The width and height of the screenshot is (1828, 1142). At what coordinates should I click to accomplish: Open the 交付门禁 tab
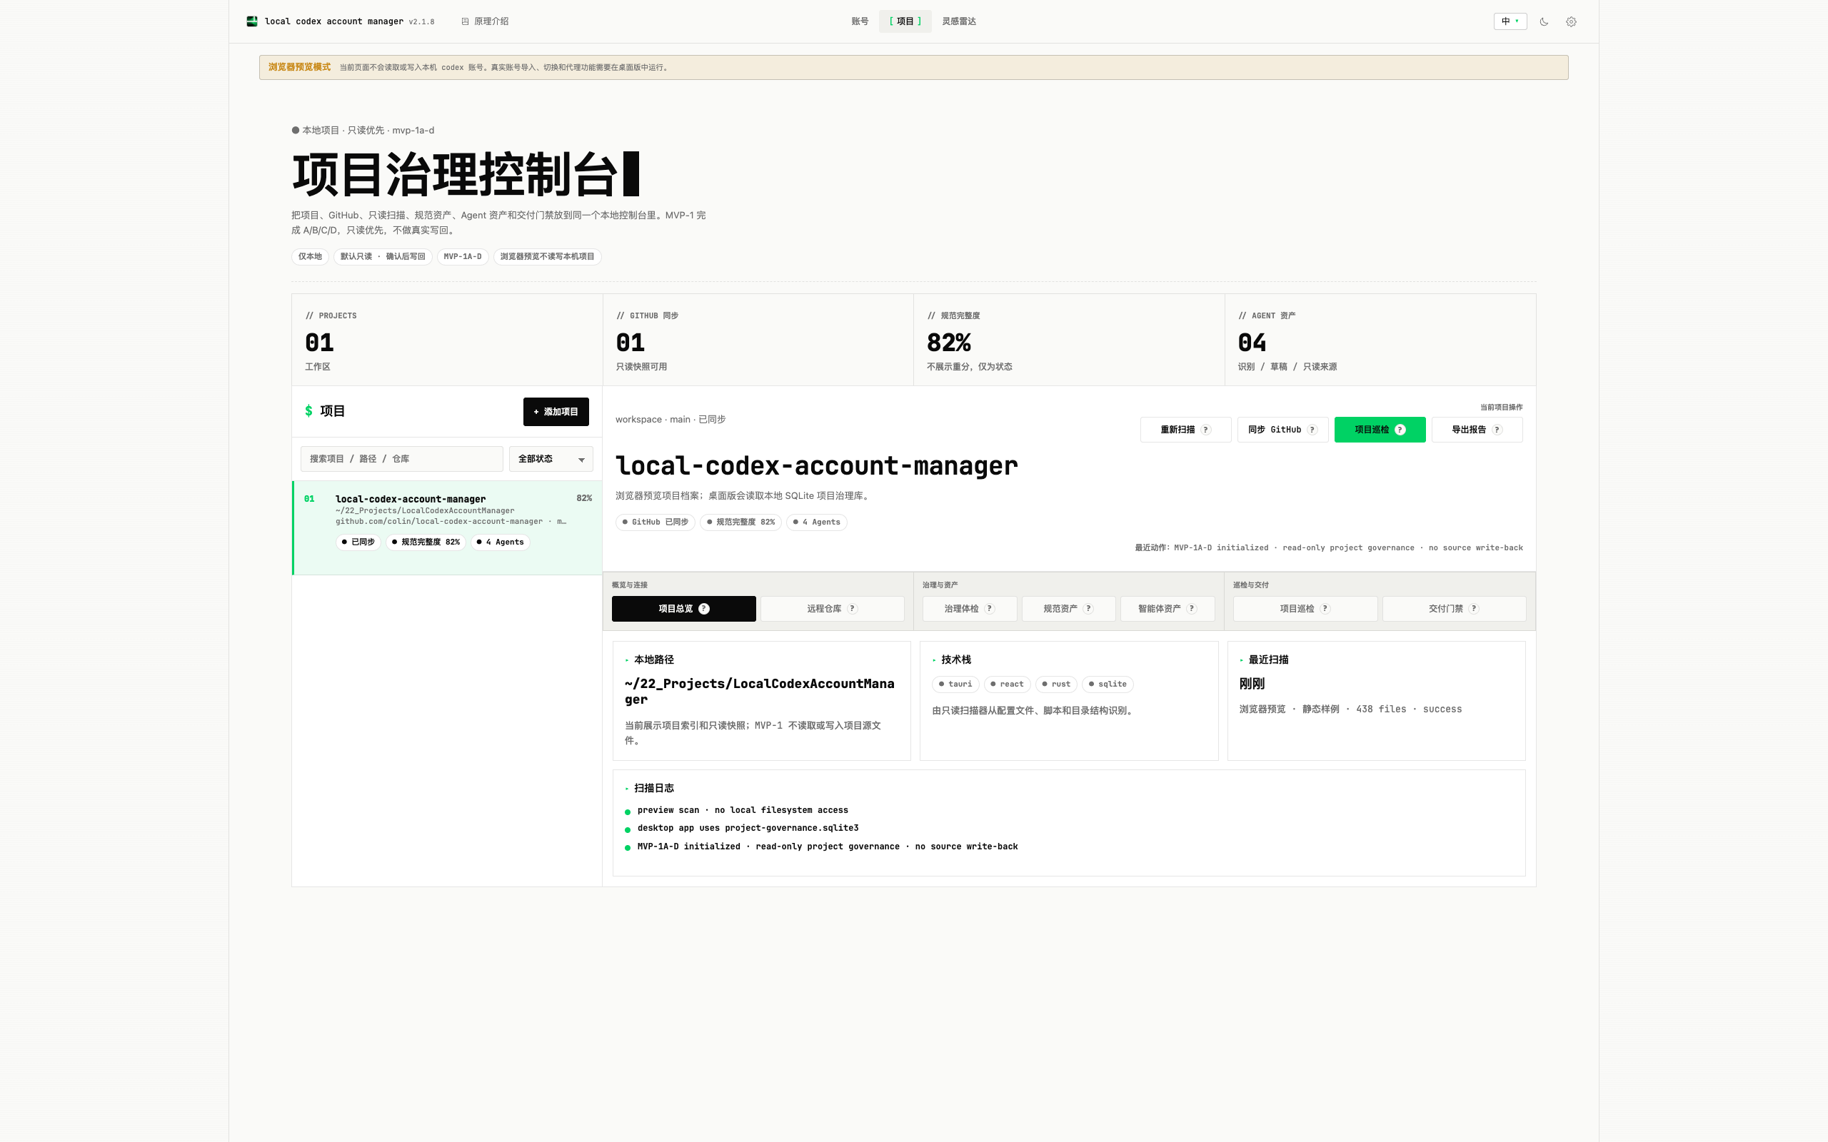click(x=1454, y=609)
